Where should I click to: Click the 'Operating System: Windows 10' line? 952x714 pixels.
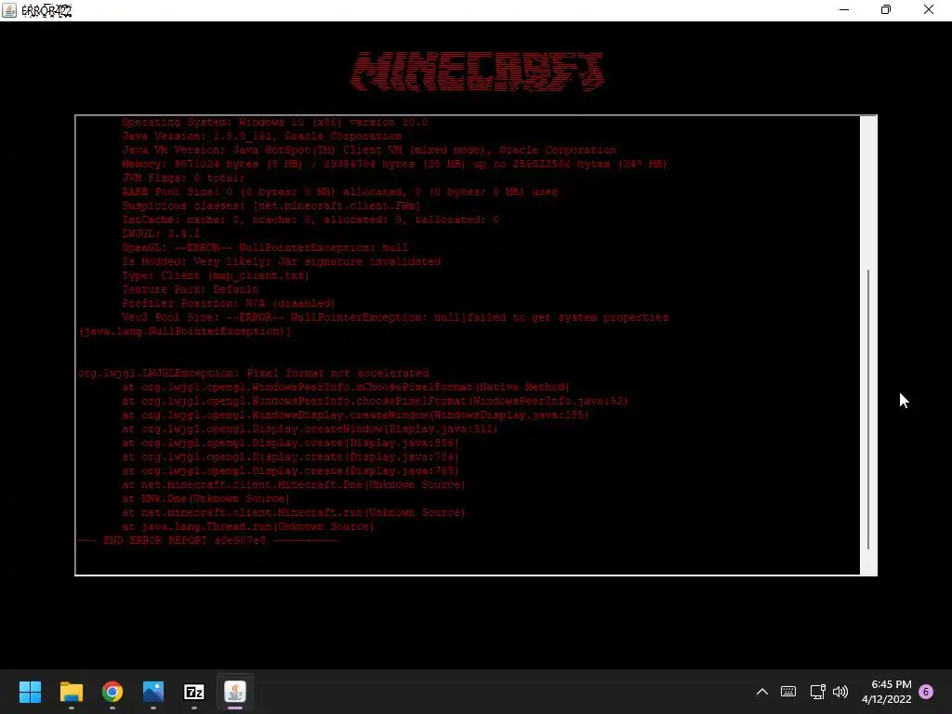coord(274,122)
